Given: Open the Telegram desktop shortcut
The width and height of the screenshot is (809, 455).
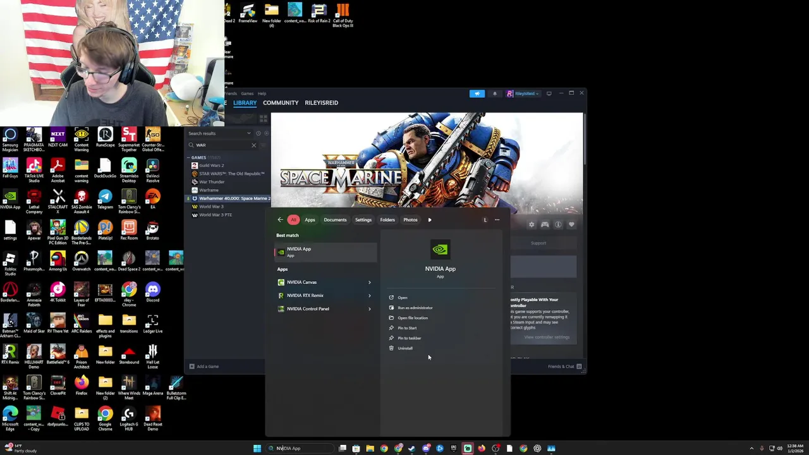Looking at the screenshot, I should tap(105, 200).
